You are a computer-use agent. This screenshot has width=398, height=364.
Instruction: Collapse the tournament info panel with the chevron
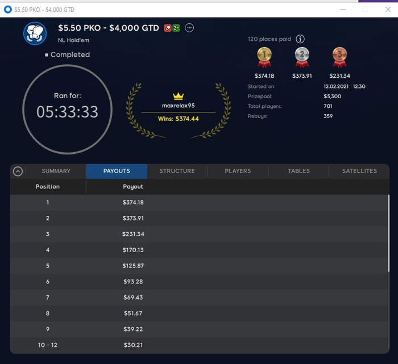(18, 171)
